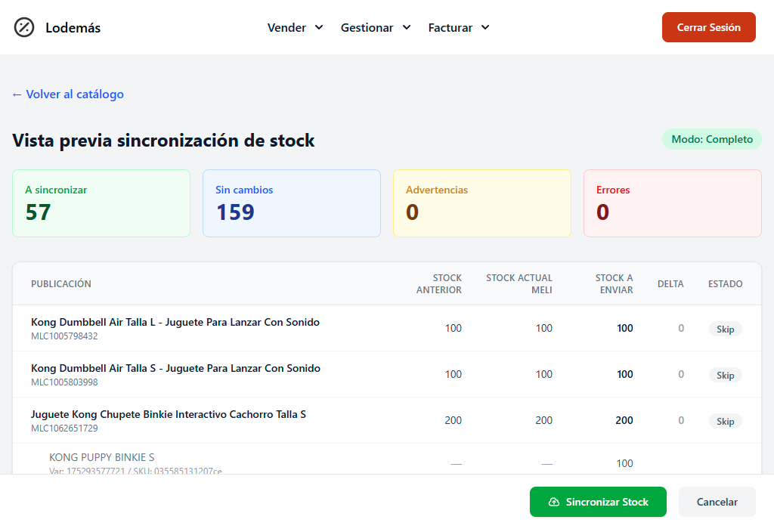Select Juguete Kong Chupete Binkie row
The height and width of the screenshot is (529, 774).
169,415
